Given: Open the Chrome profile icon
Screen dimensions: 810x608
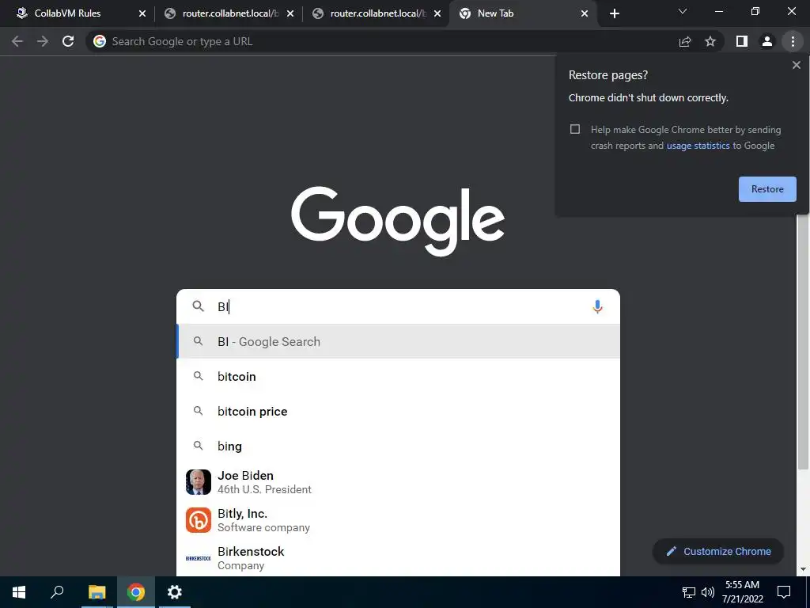Looking at the screenshot, I should click(767, 41).
